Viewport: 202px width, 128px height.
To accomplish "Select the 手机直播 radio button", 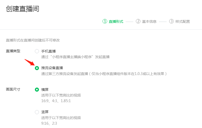I will coord(37,51).
